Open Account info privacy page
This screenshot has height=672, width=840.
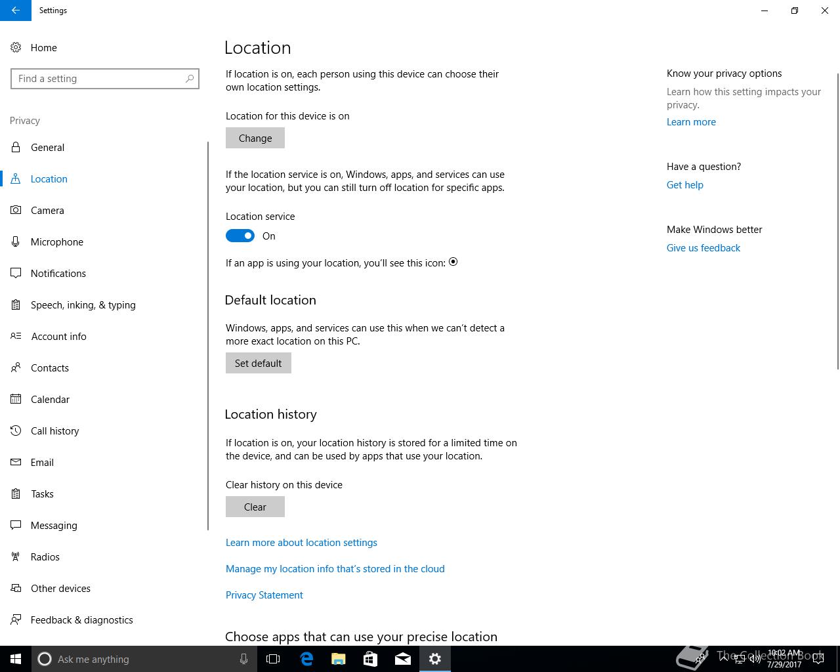click(x=105, y=336)
